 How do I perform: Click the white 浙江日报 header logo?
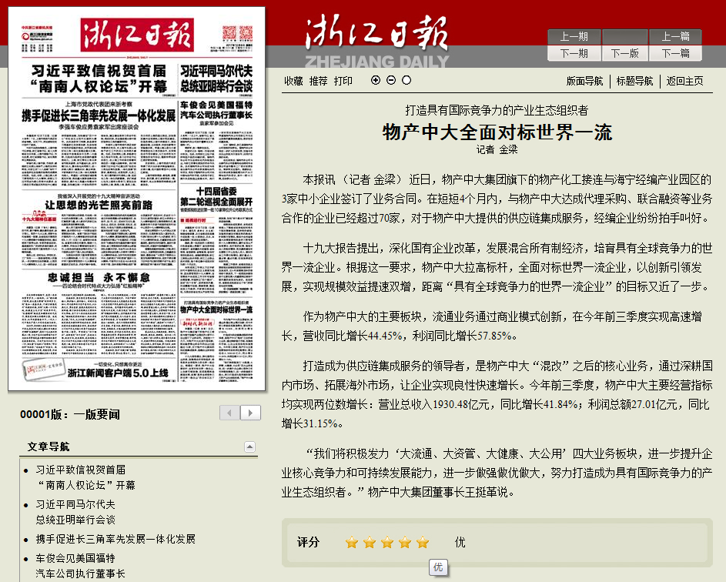377,32
